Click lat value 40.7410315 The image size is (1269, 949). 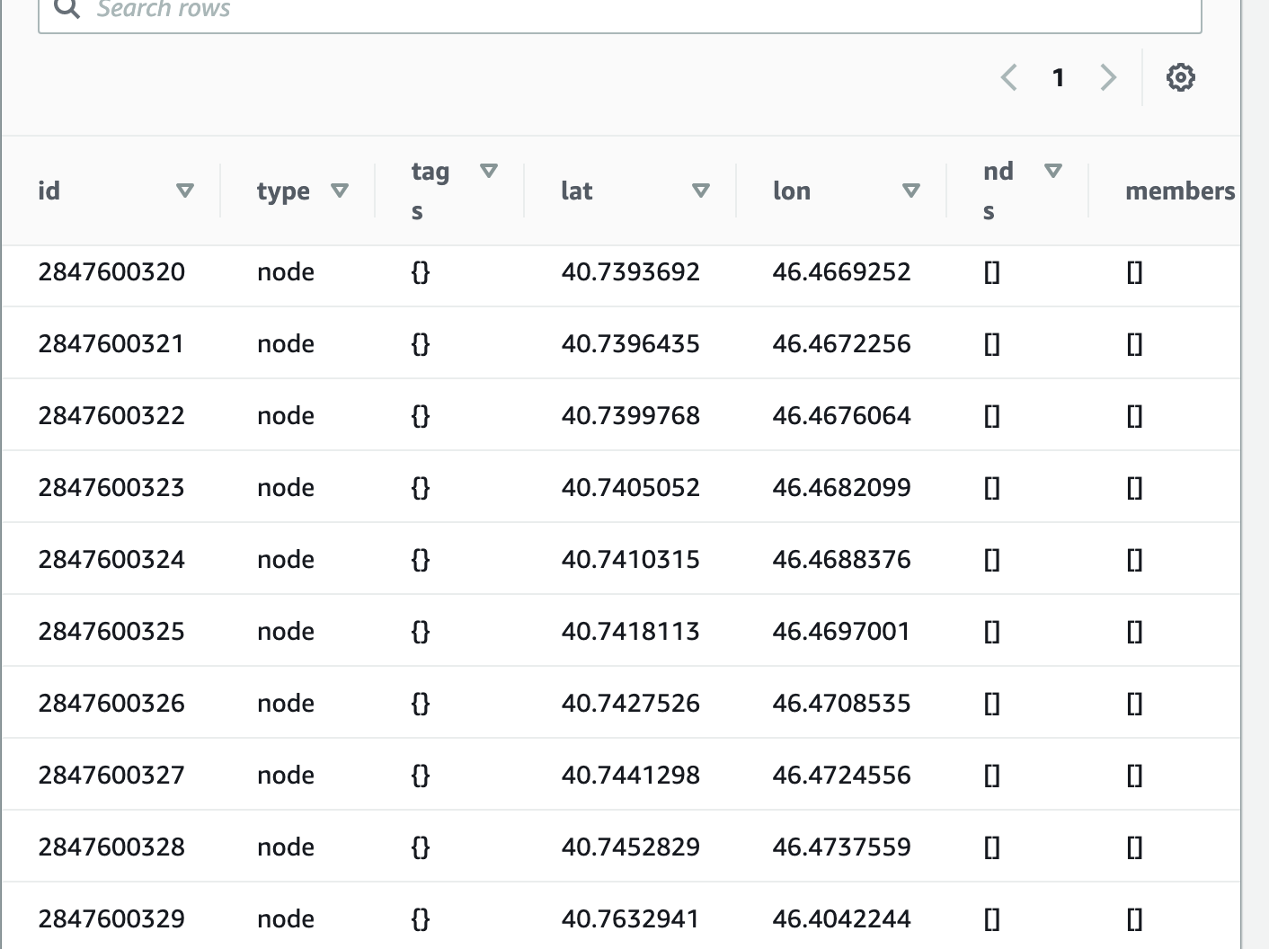(x=630, y=559)
